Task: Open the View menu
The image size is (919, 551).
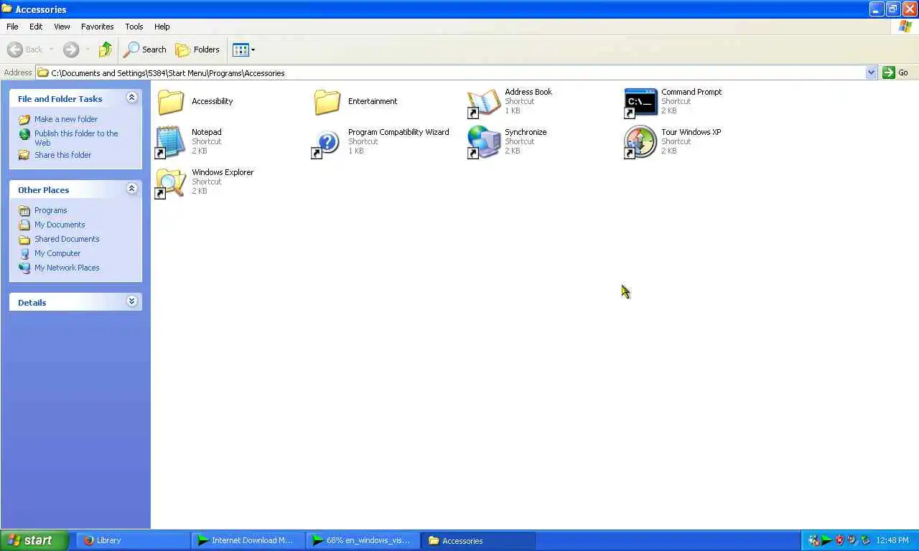Action: pyautogui.click(x=62, y=27)
